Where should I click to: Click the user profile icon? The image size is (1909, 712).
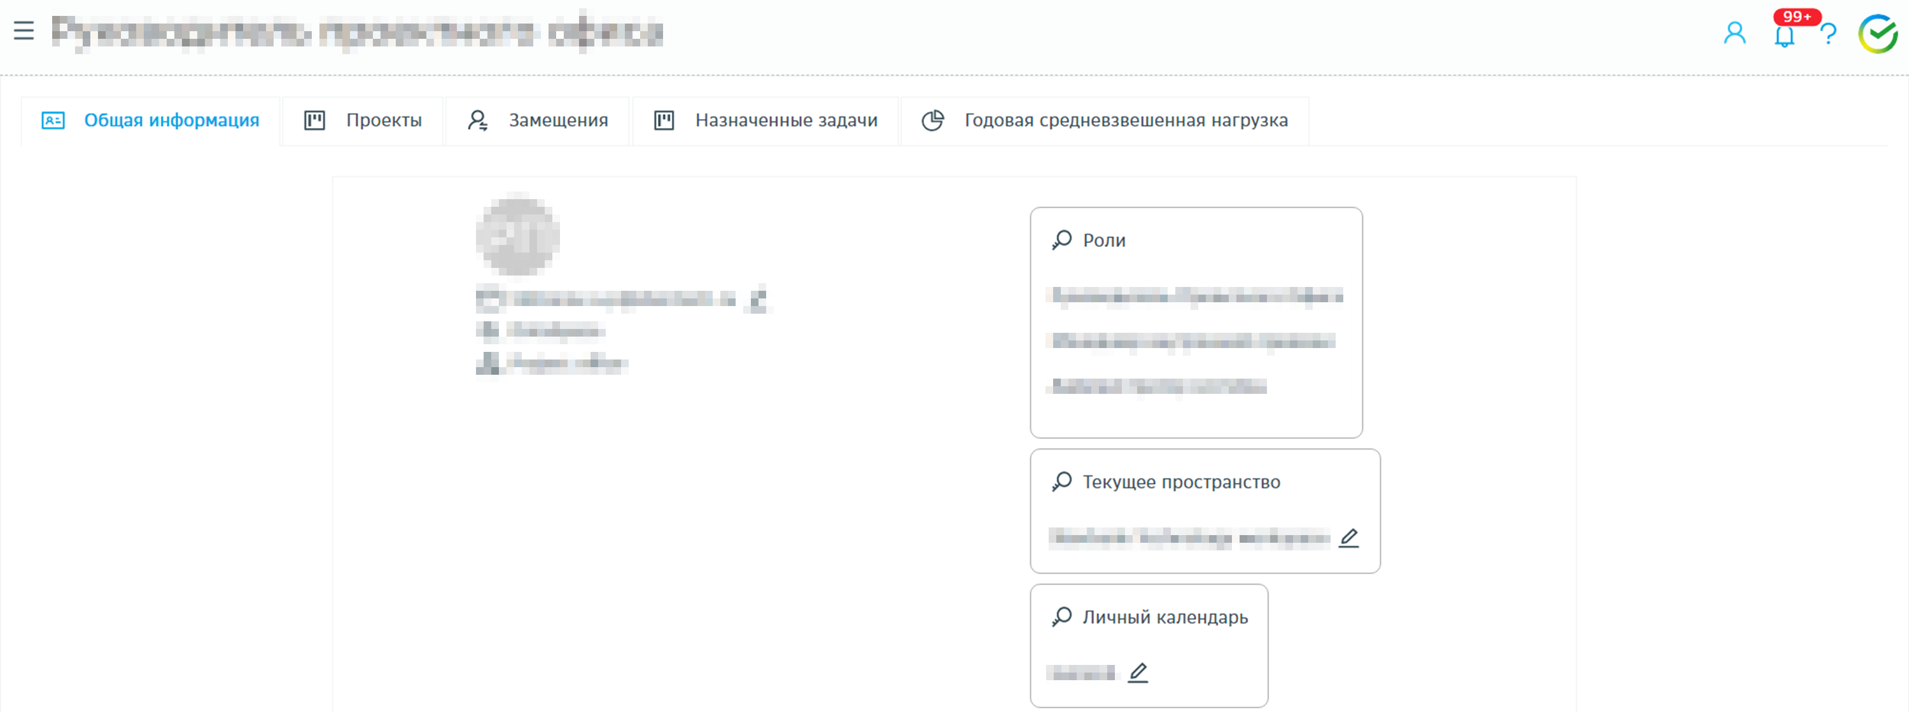coord(1734,33)
